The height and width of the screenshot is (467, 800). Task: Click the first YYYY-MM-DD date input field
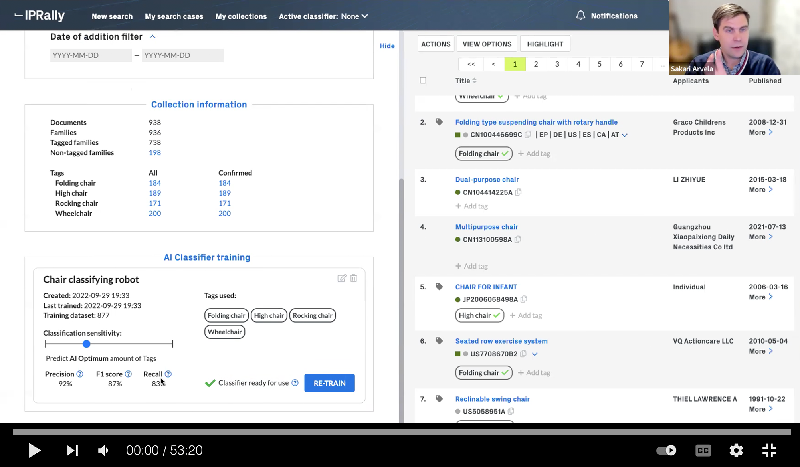(x=91, y=55)
